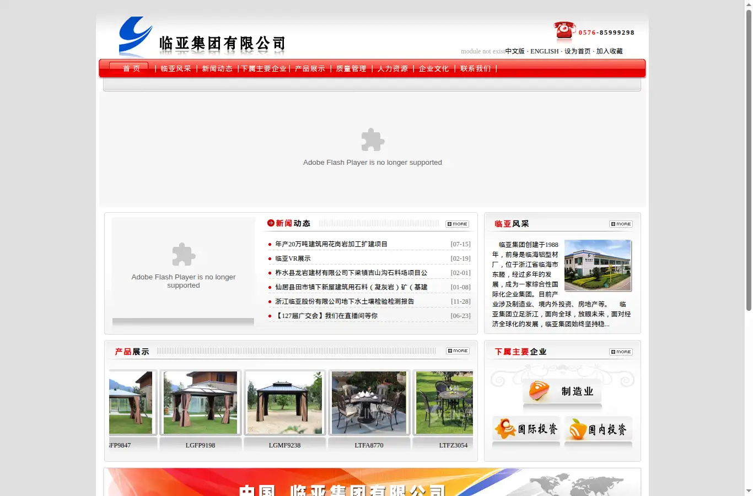The height and width of the screenshot is (496, 753).
Task: Open news 浙江临亚股份有限公司地下水土壤检验检测报告
Action: point(345,301)
